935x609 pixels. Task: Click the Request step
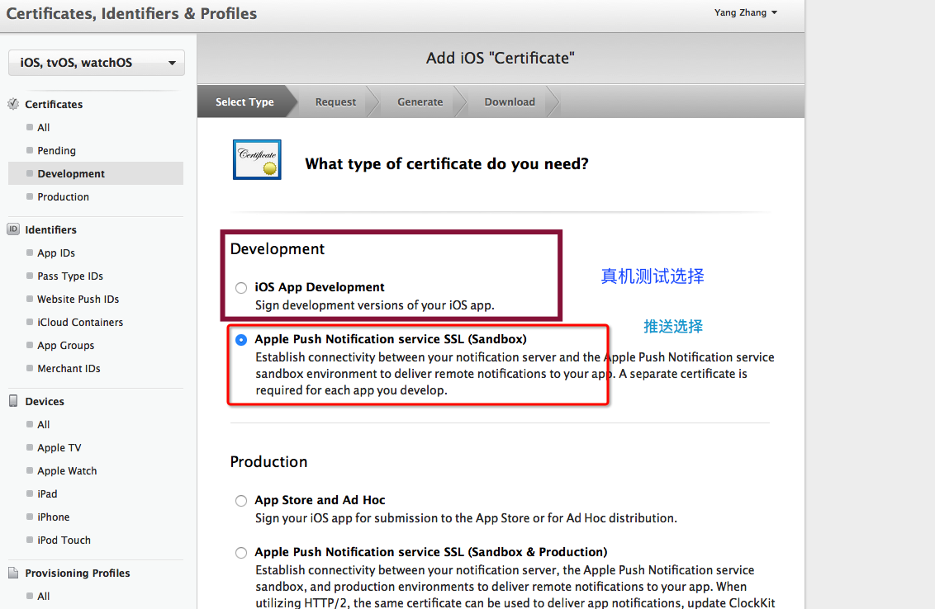tap(335, 101)
